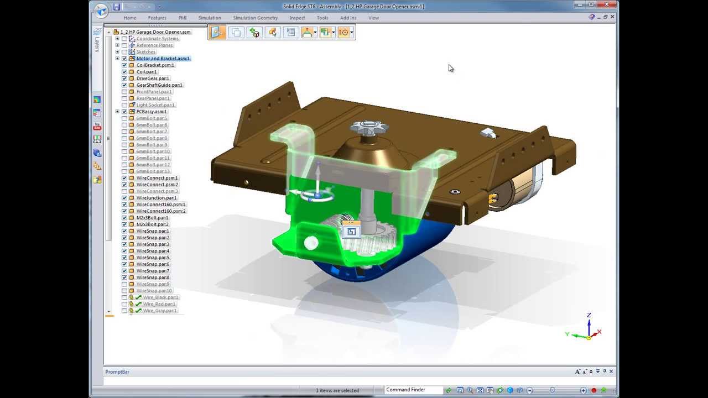Open the Home ribbon tab
Screen dimensions: 708x398
click(130, 18)
